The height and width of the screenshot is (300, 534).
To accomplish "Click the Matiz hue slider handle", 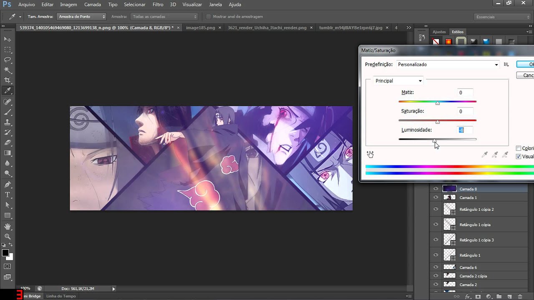I will click(437, 102).
